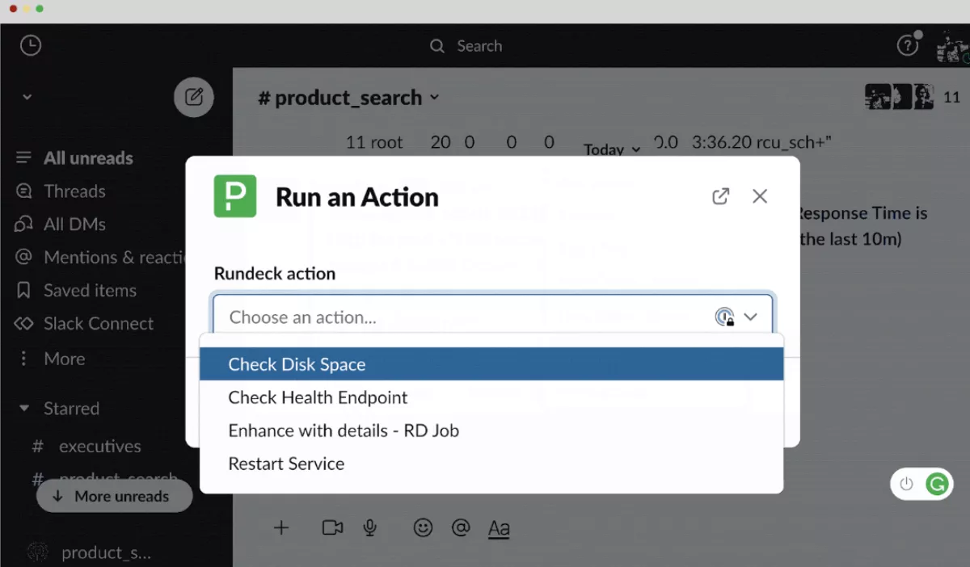Click the Rundeck action dropdown chevron

pyautogui.click(x=751, y=317)
